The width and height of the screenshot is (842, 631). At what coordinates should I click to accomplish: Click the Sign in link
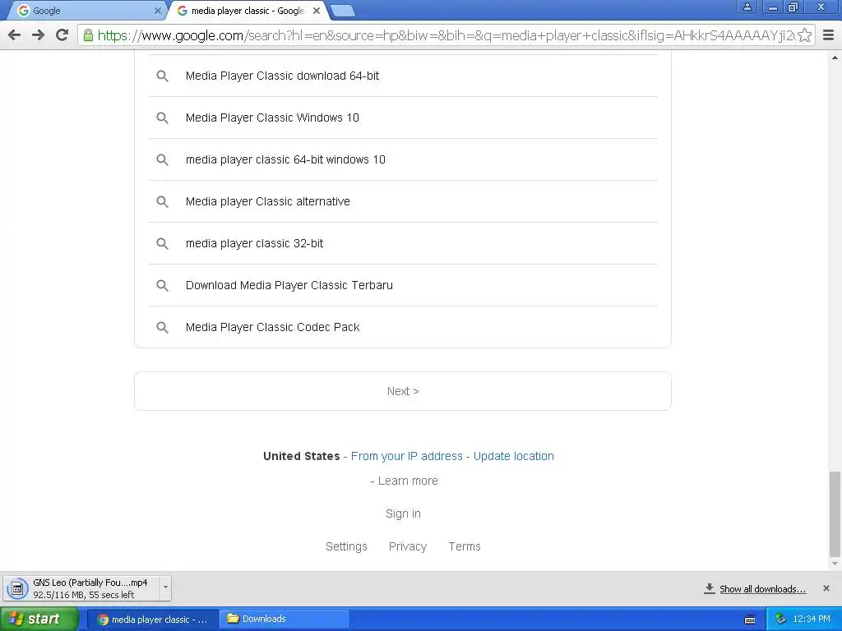coord(403,514)
